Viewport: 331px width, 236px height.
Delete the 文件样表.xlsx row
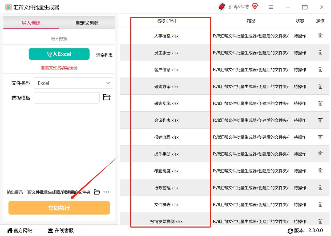[320, 204]
